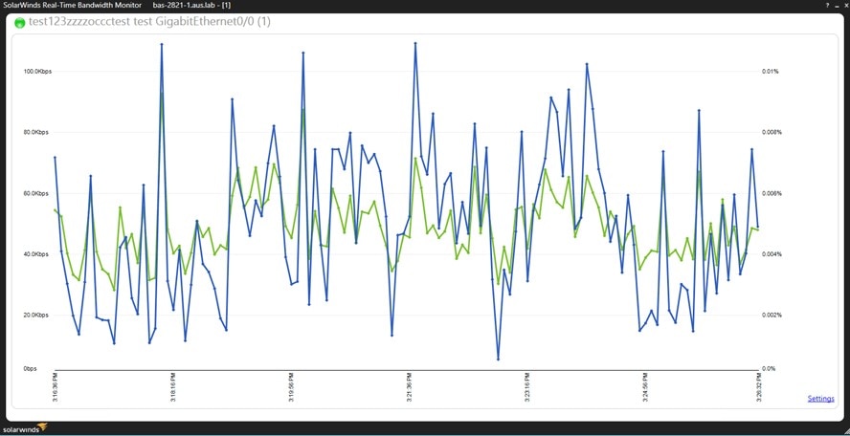Viewport: 850px width, 436px height.
Task: Click the 0.004% utilization label
Action: 771,254
